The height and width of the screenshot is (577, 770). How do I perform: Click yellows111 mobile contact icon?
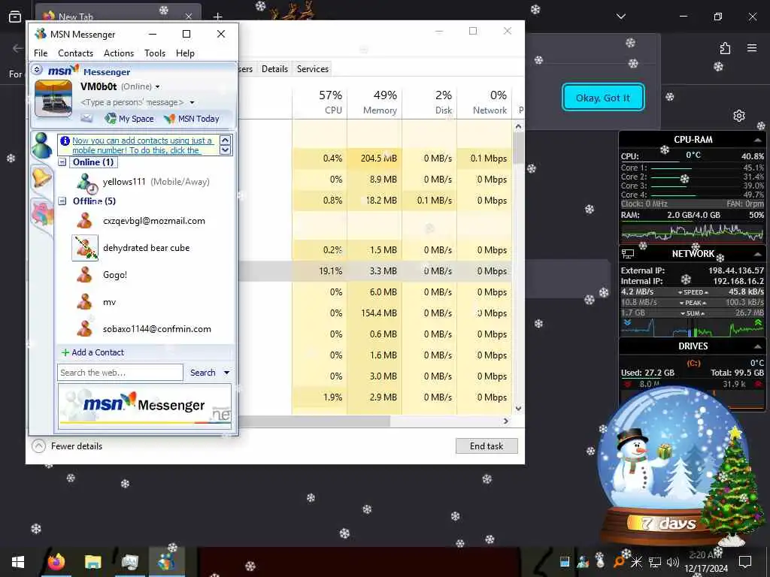pyautogui.click(x=87, y=182)
